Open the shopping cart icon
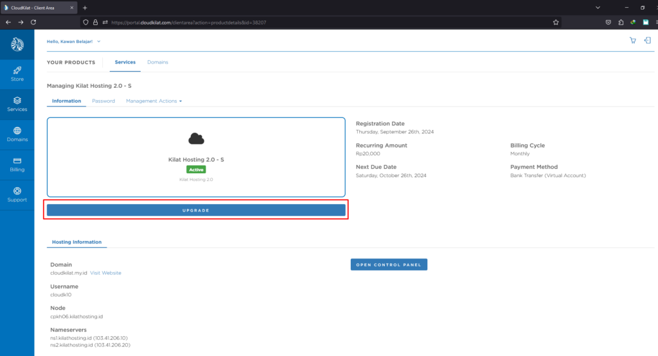658x356 pixels. 632,40
